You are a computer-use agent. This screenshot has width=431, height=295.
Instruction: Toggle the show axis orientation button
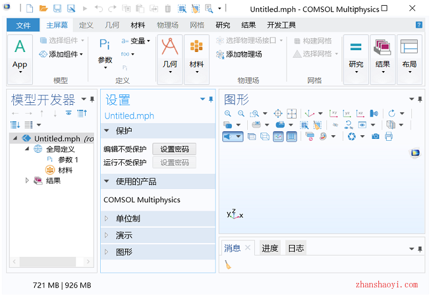(x=278, y=136)
